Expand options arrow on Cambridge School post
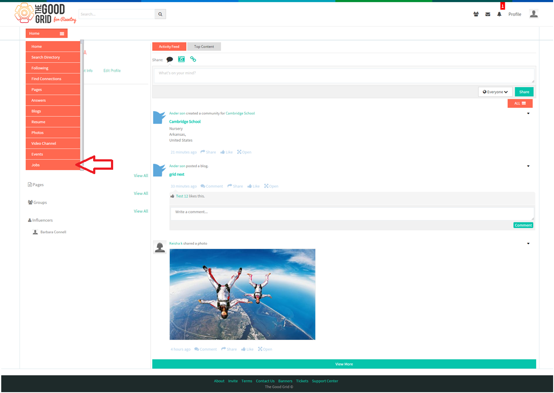The height and width of the screenshot is (393, 554). coord(528,114)
